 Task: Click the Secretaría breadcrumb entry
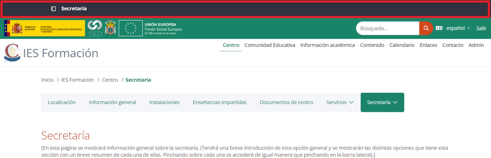(138, 80)
